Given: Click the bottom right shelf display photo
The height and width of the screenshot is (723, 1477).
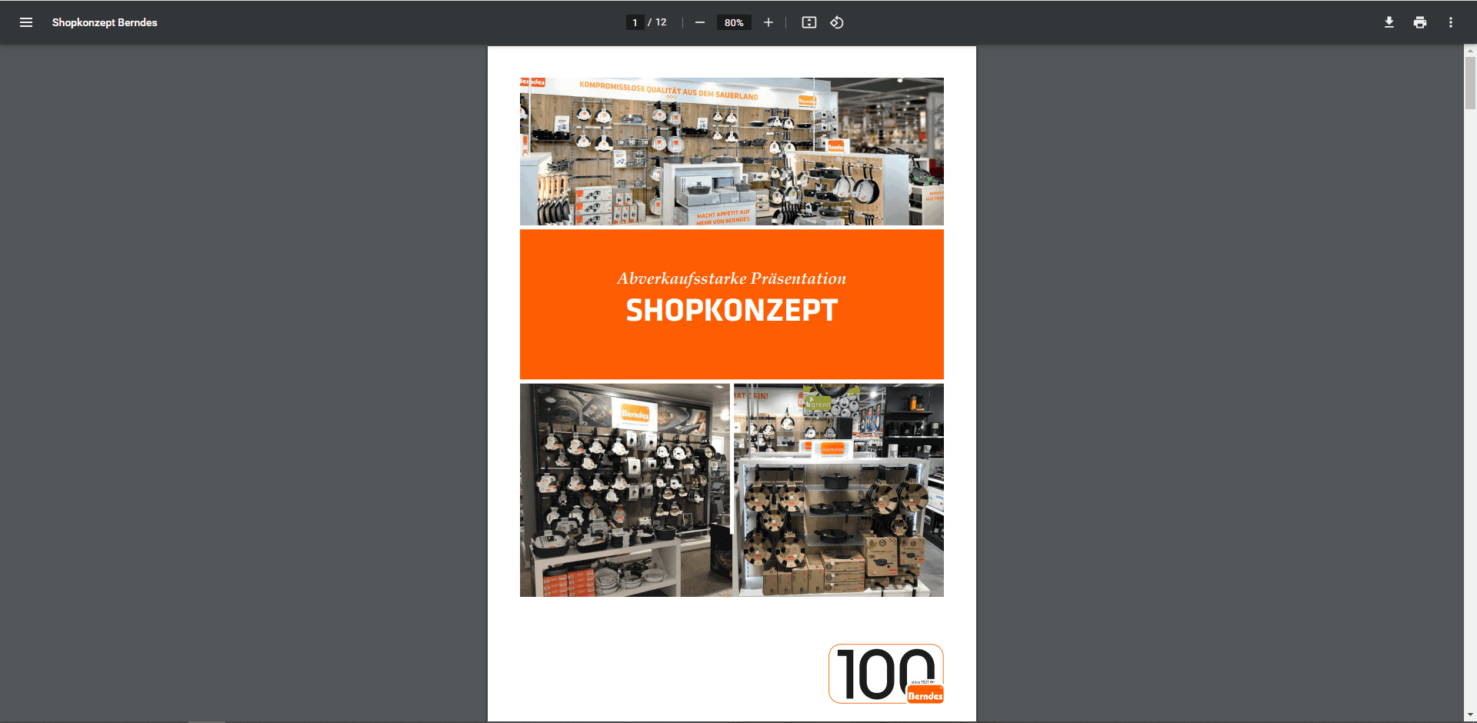Looking at the screenshot, I should [839, 490].
